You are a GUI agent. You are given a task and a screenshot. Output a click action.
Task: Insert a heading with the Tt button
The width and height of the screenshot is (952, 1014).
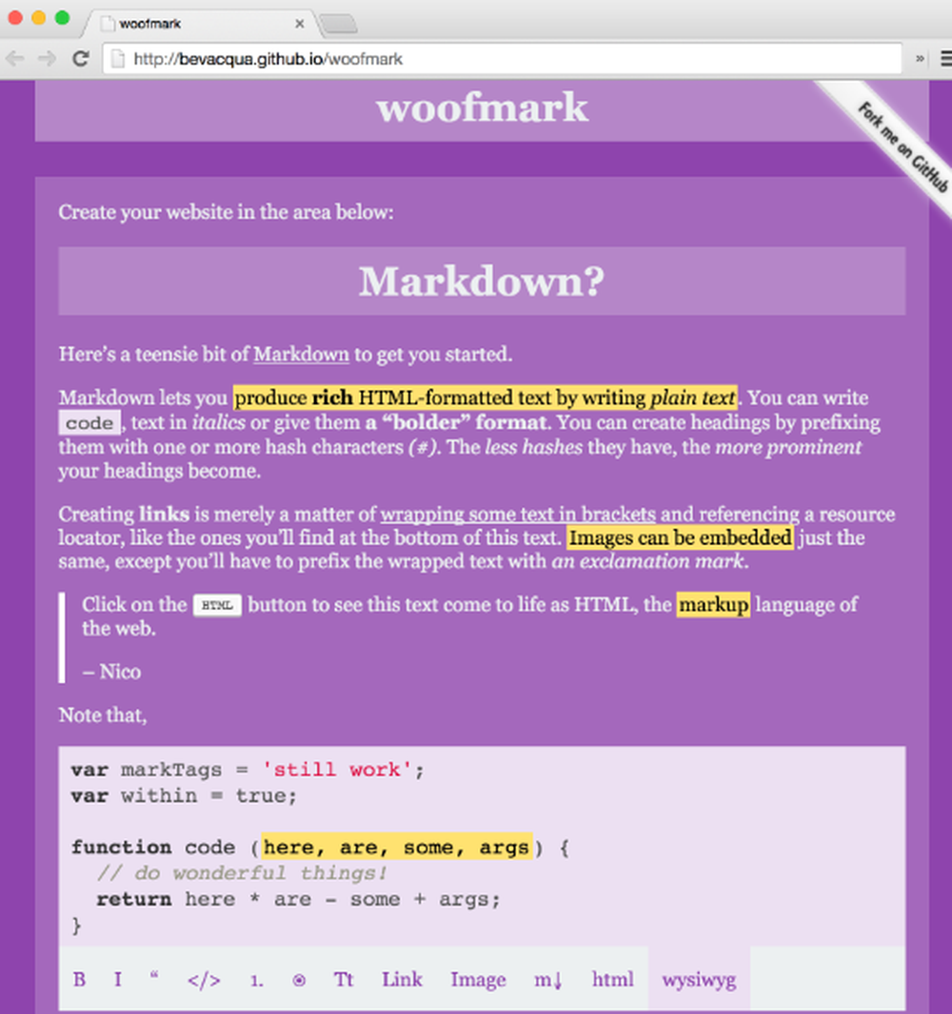344,979
